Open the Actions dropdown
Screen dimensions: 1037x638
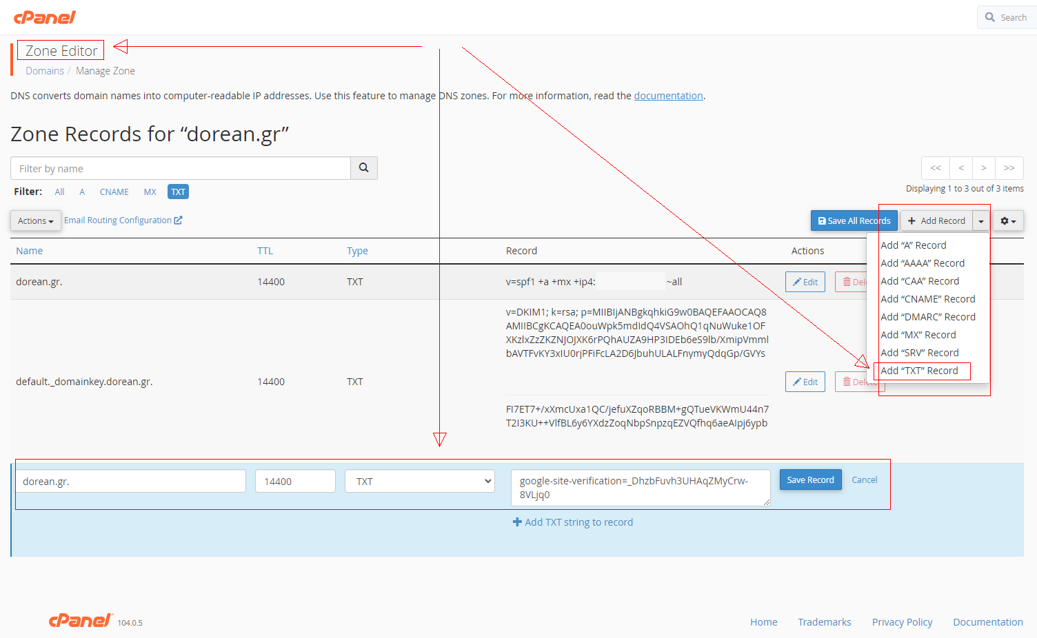coord(35,220)
